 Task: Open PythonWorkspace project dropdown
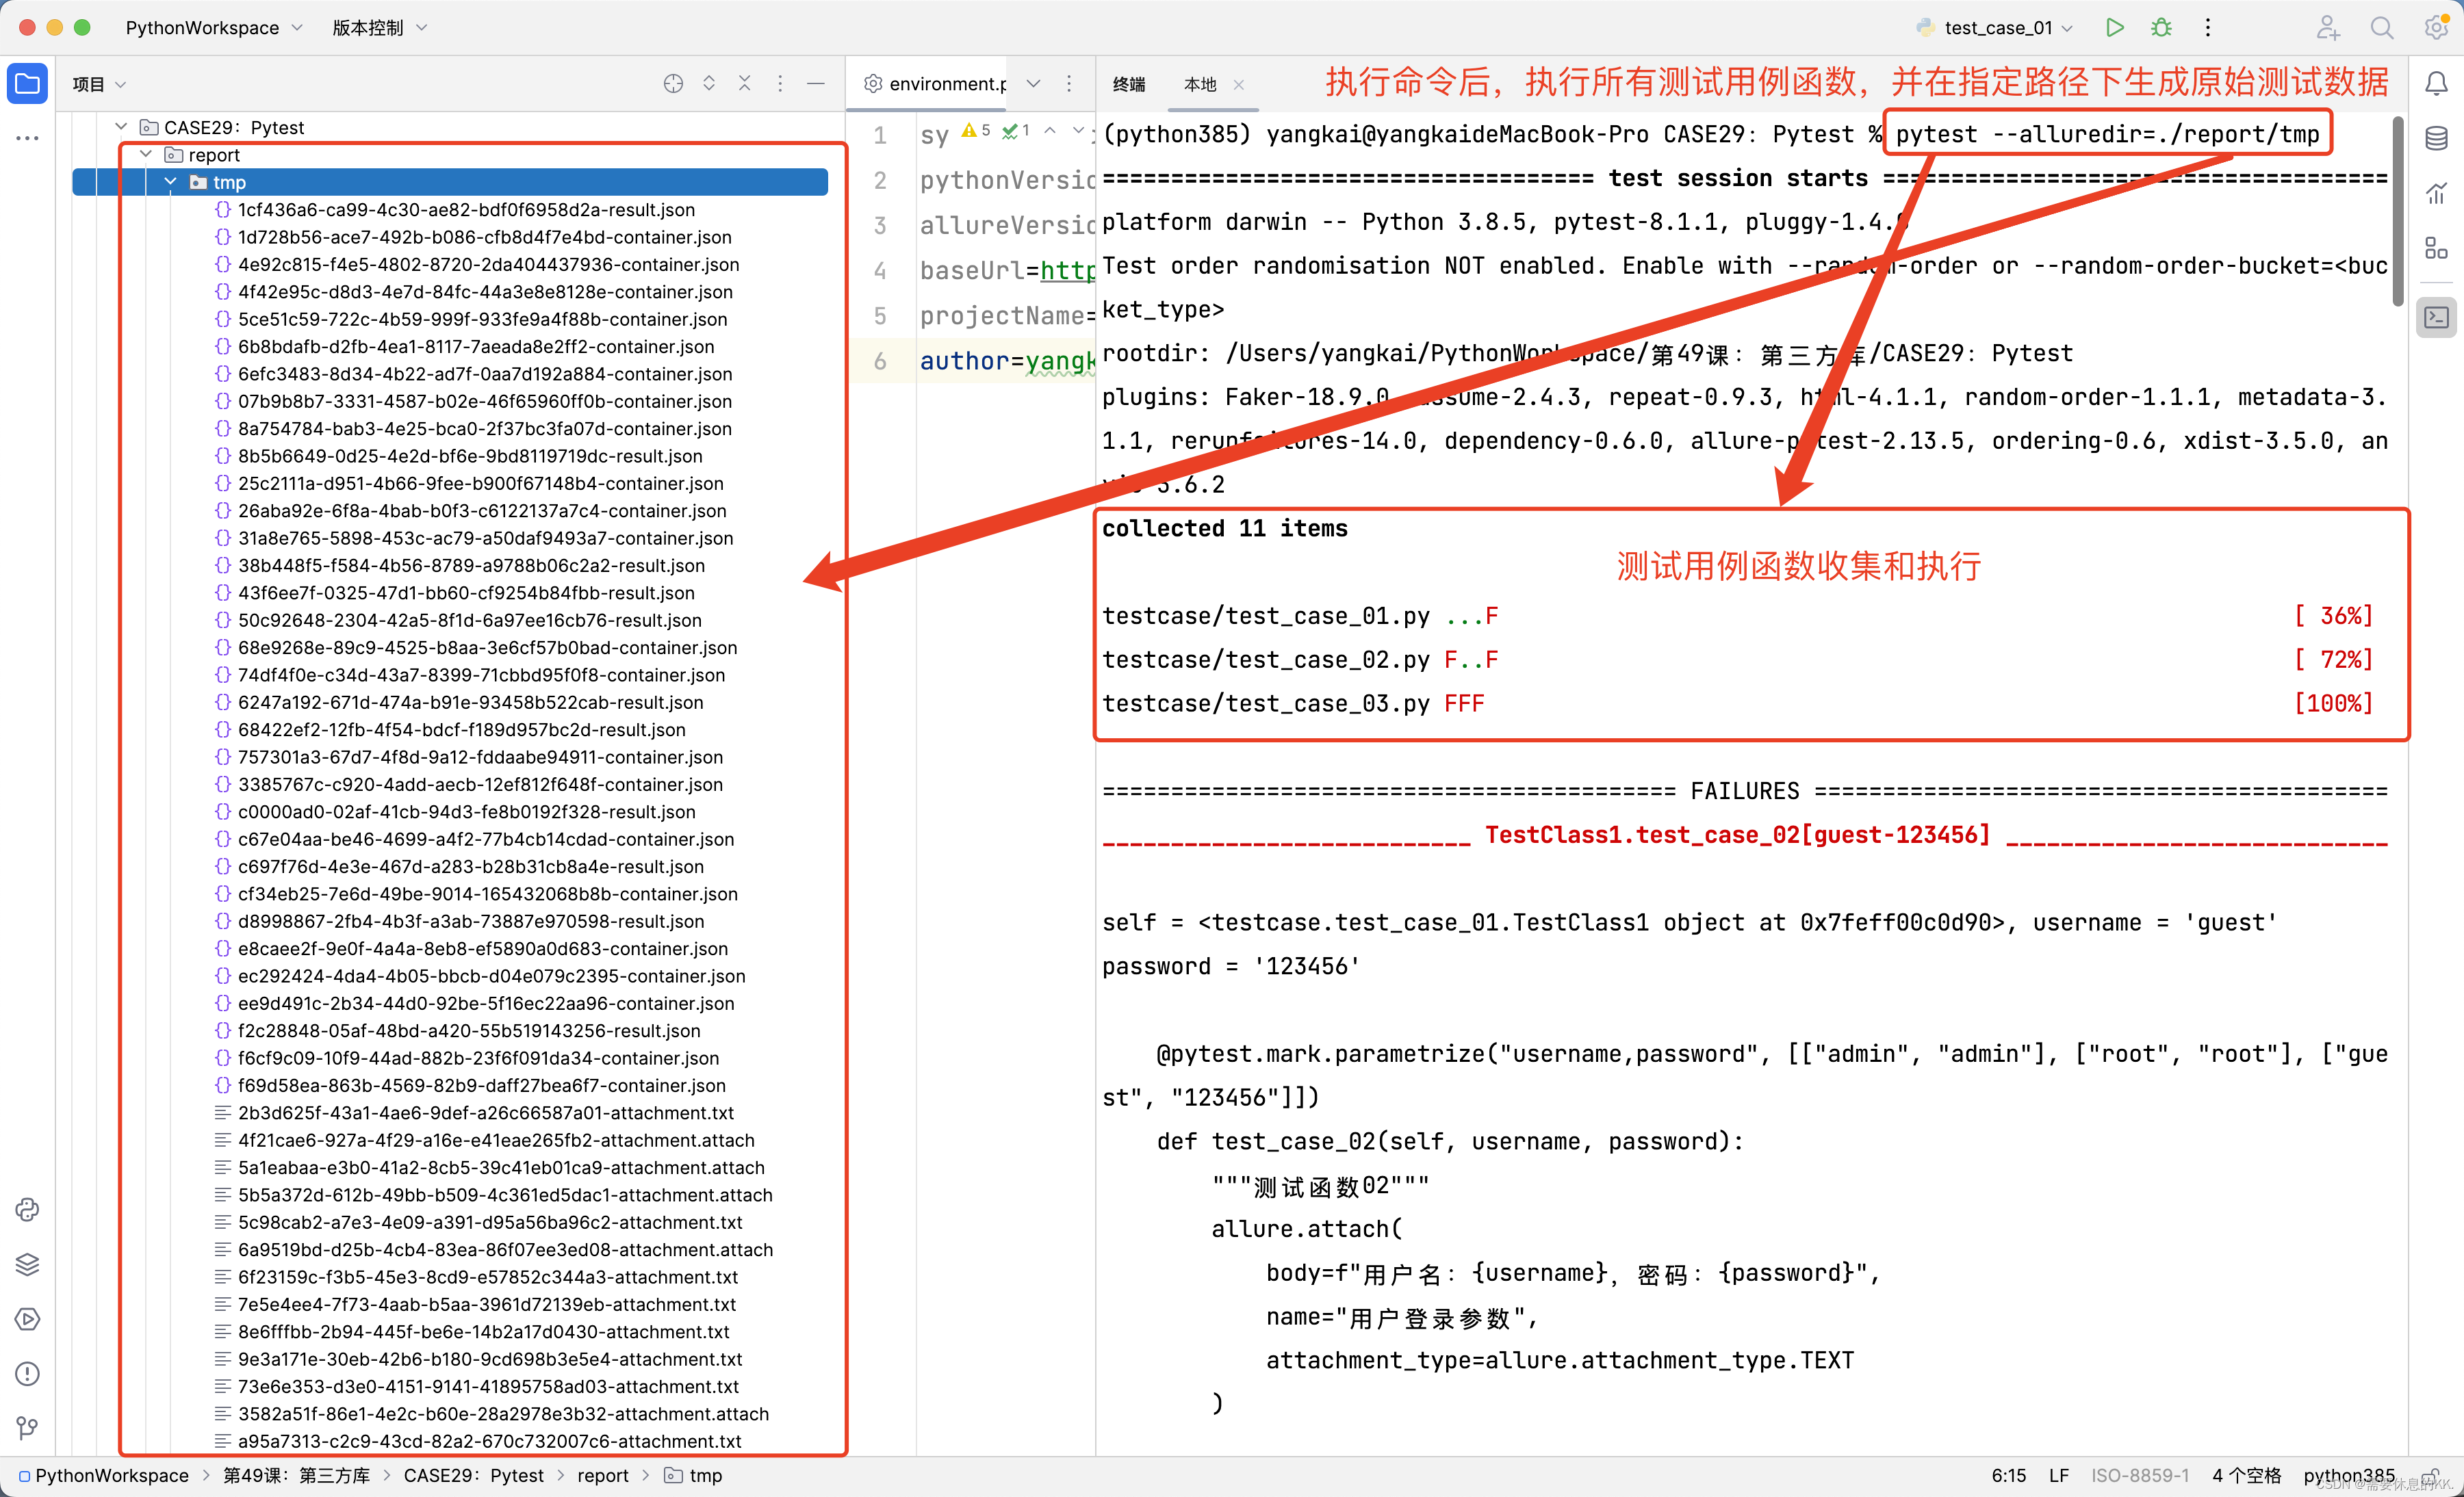[x=213, y=28]
